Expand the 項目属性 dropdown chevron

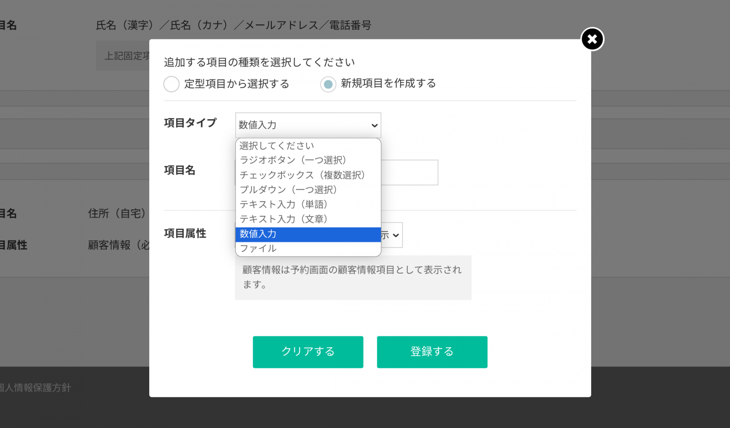[x=395, y=235]
